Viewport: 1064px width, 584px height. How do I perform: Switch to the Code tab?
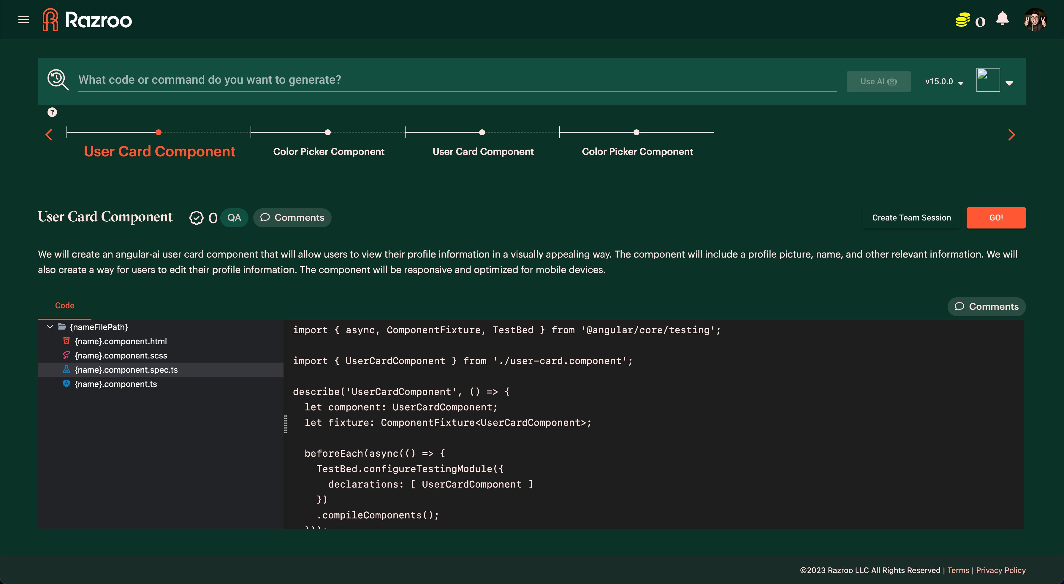click(64, 305)
